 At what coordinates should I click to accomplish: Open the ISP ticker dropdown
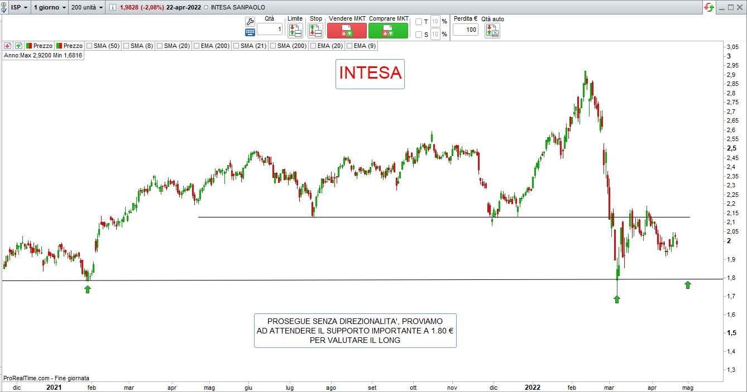(x=20, y=7)
